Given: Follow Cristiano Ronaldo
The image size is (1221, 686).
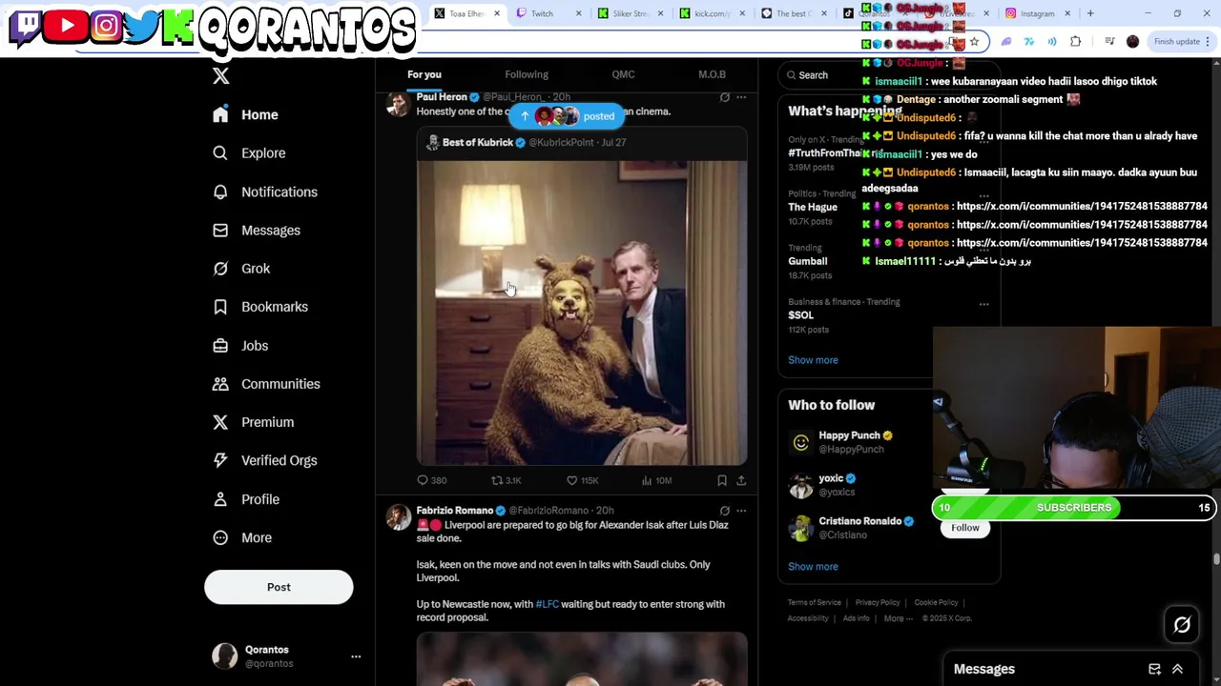Looking at the screenshot, I should click(x=964, y=528).
